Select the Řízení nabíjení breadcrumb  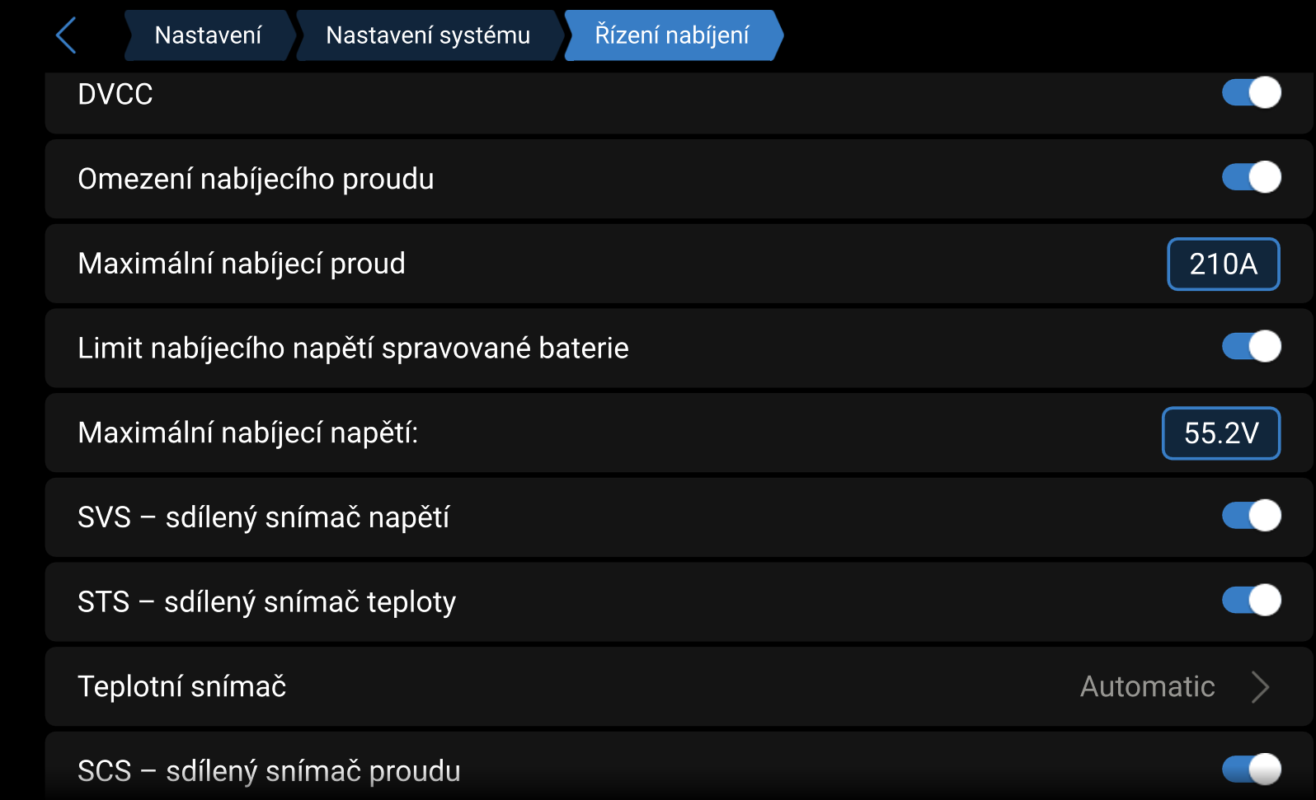pos(672,35)
